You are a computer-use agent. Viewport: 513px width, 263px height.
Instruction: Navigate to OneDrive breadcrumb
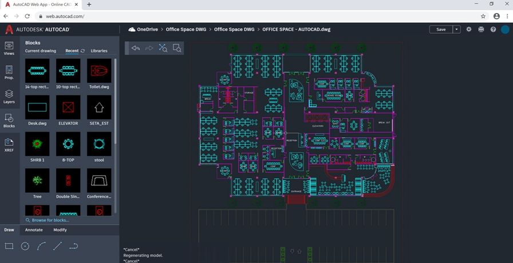coord(147,29)
